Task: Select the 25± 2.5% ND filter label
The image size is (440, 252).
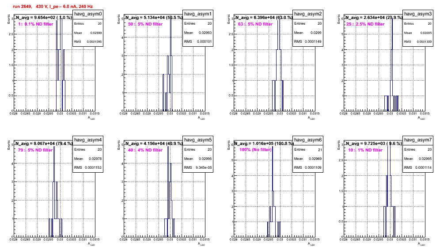Action: tap(365, 24)
